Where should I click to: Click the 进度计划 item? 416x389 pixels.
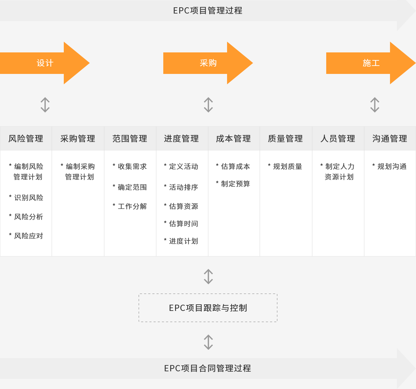(181, 241)
